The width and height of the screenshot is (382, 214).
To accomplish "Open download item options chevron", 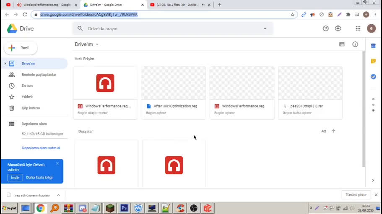I will click(x=58, y=195).
